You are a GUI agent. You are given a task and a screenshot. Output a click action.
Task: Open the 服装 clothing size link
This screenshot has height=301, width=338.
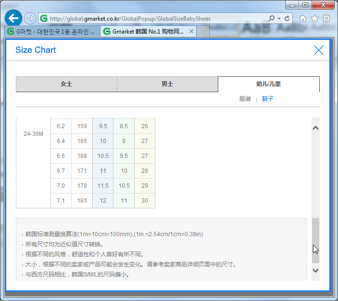[x=245, y=99]
